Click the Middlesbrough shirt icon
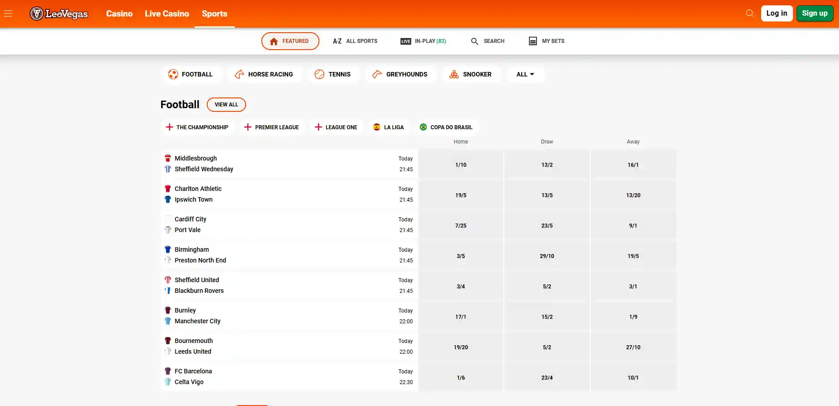Screen dimensions: 839x406 point(168,158)
